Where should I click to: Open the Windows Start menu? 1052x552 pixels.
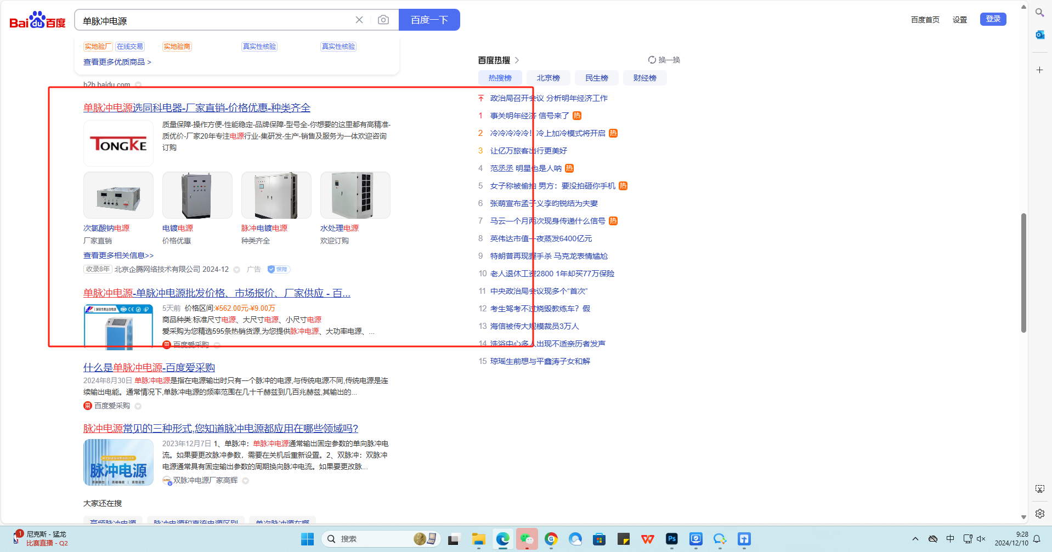pyautogui.click(x=307, y=539)
